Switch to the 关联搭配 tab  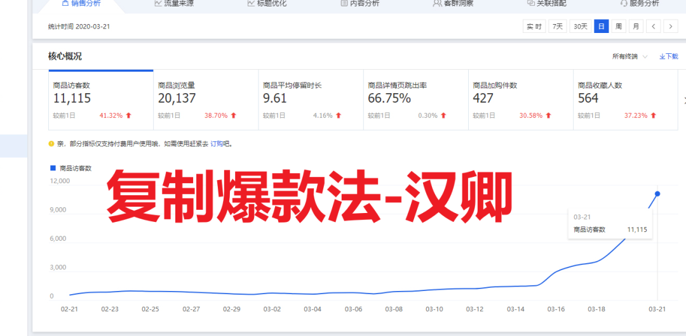(547, 4)
